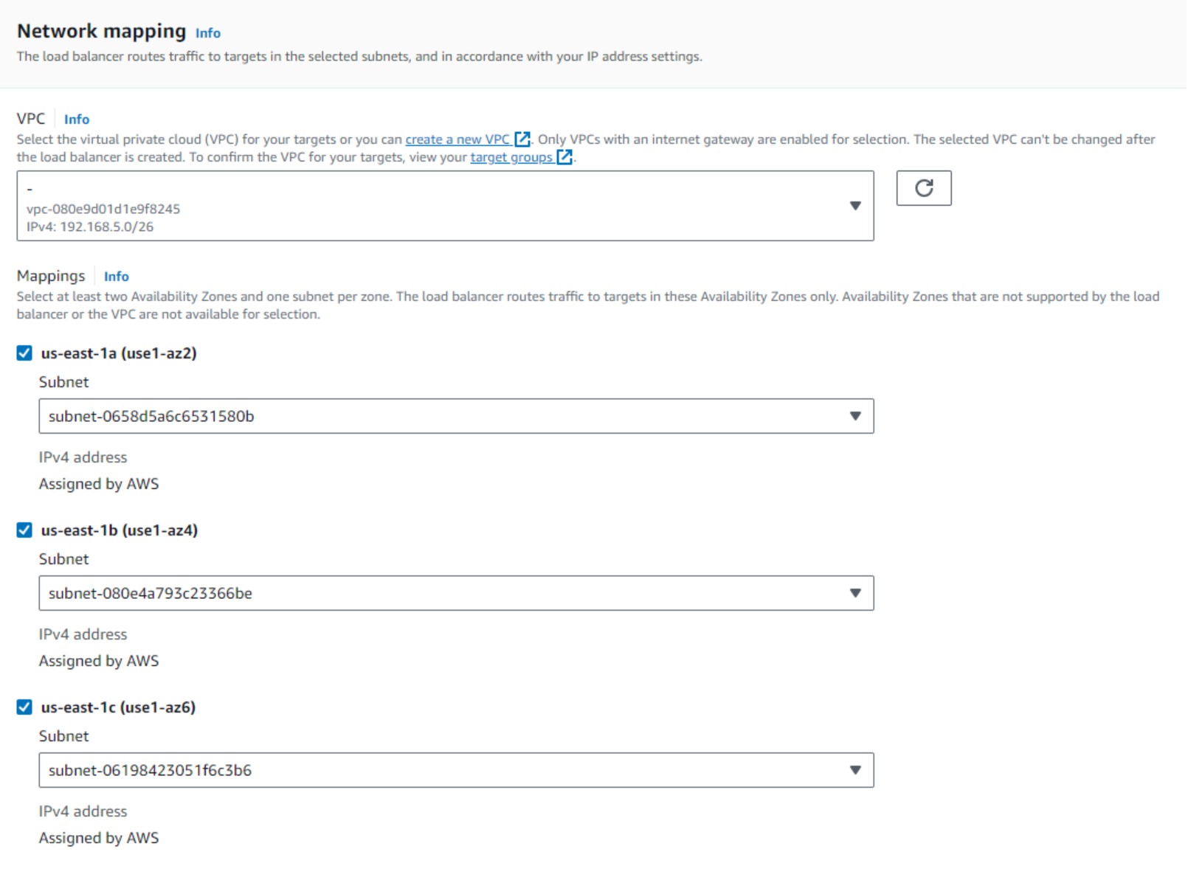Open subnet-0658d5a6c6531580b dropdown
The width and height of the screenshot is (1188, 880).
(444, 416)
